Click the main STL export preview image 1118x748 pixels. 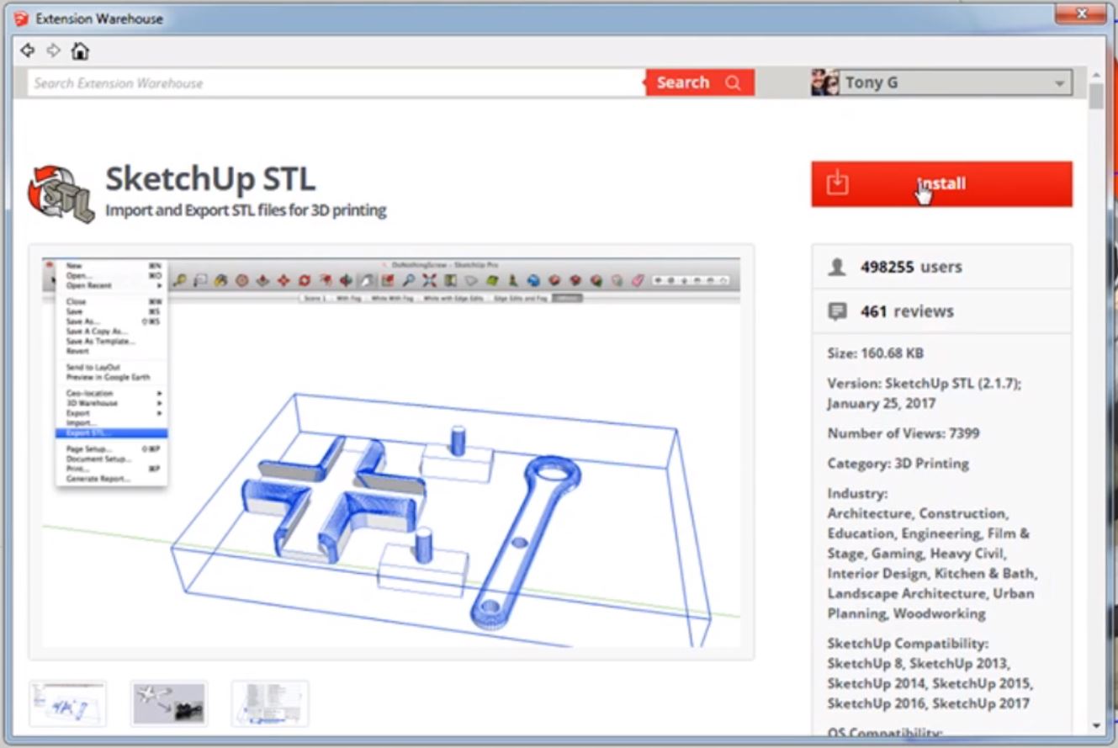pos(391,452)
